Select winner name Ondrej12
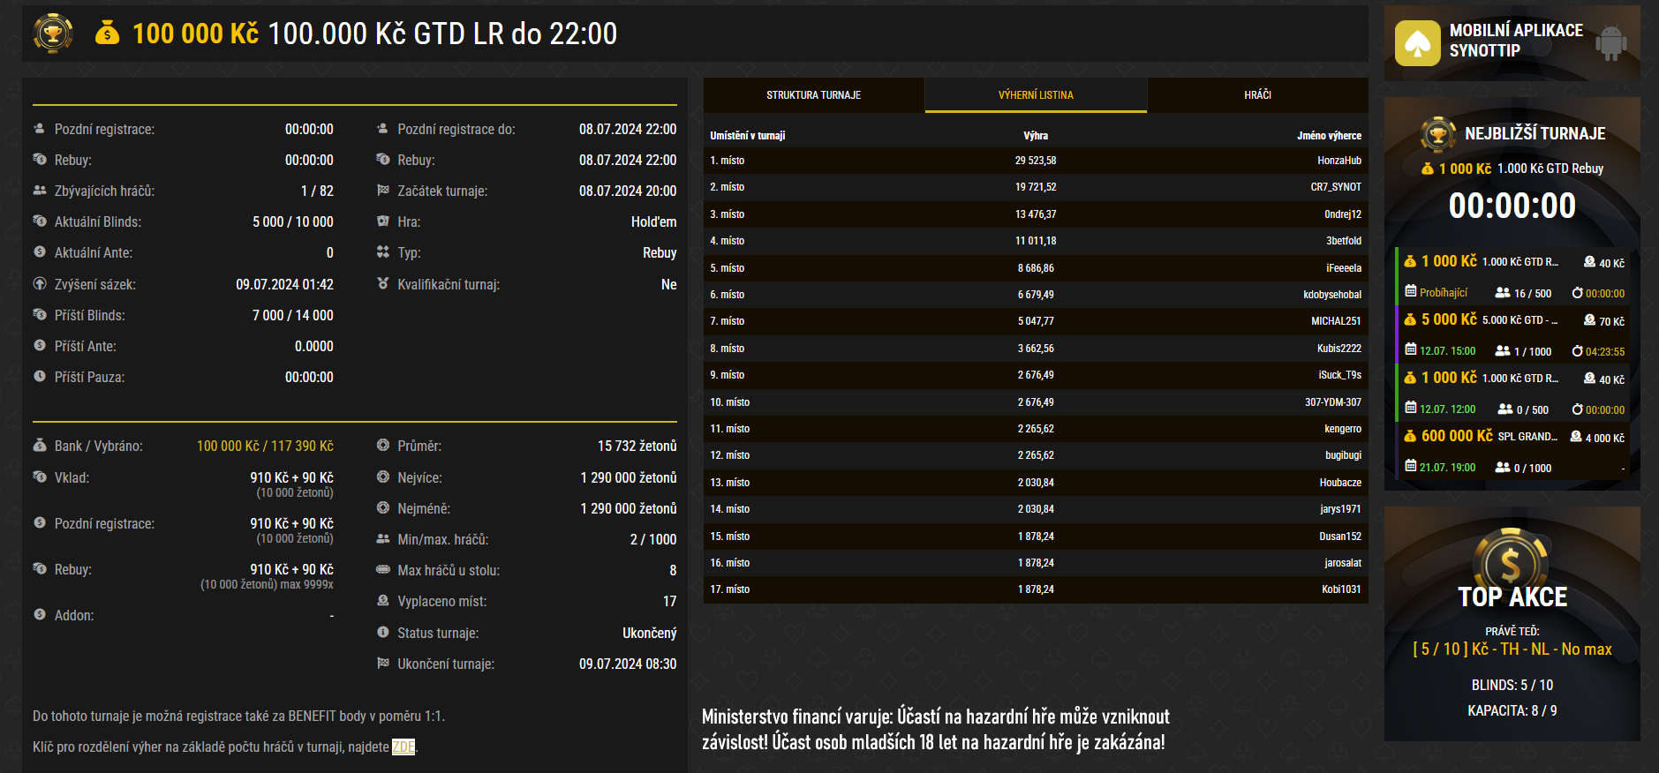Image resolution: width=1659 pixels, height=773 pixels. click(x=1343, y=214)
